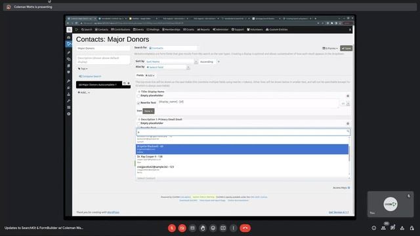Send a reaction emoji
This screenshot has width=420, height=236.
(213, 228)
